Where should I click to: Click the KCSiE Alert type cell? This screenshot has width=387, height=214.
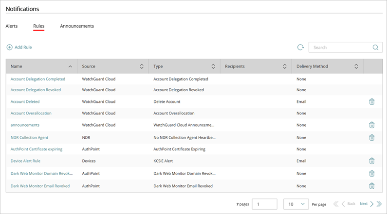[163, 161]
